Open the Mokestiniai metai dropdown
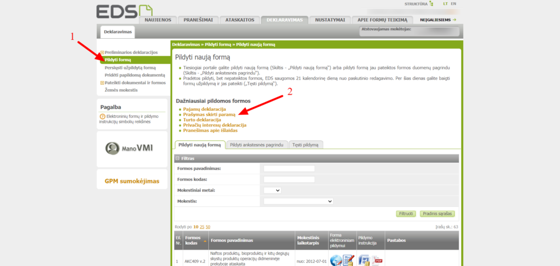Viewport: 560px width, 266px height. (x=272, y=190)
